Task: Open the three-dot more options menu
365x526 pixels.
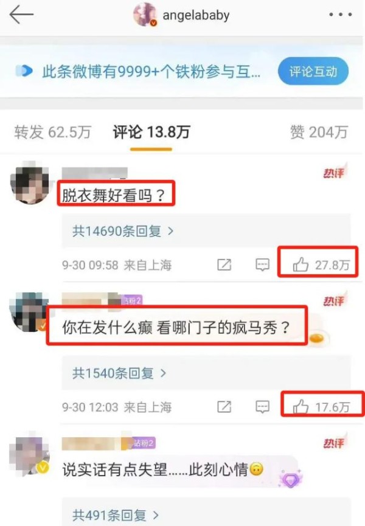Action: [x=341, y=15]
